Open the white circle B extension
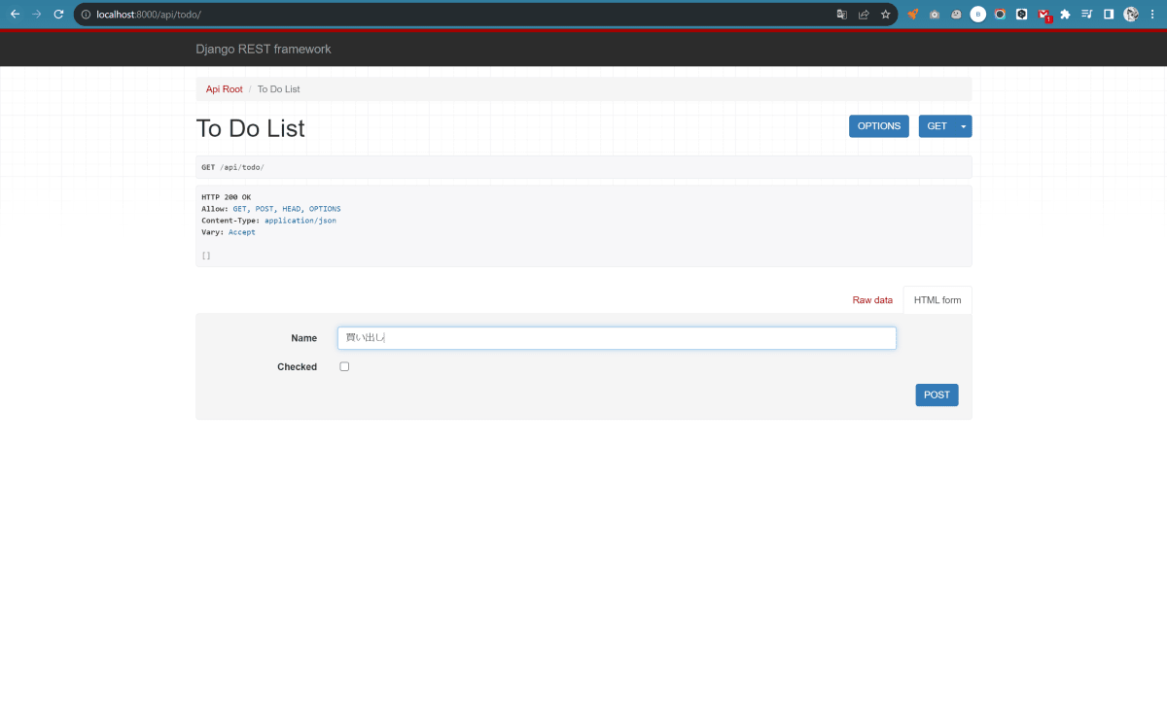Viewport: 1167px width, 721px height. click(x=977, y=15)
